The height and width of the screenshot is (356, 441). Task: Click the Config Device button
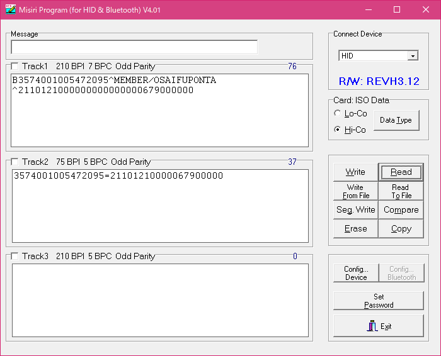tap(356, 273)
